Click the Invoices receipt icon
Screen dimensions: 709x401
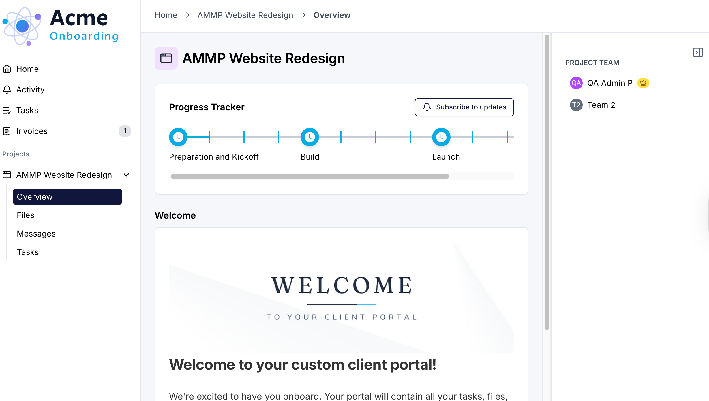click(x=7, y=131)
